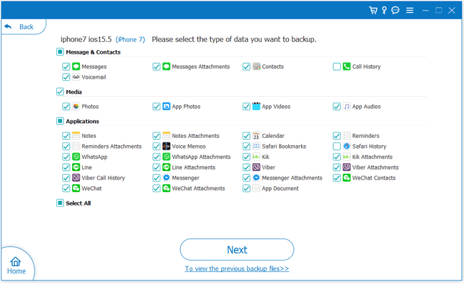Check the Select All checkbox
The height and width of the screenshot is (283, 464).
point(60,203)
